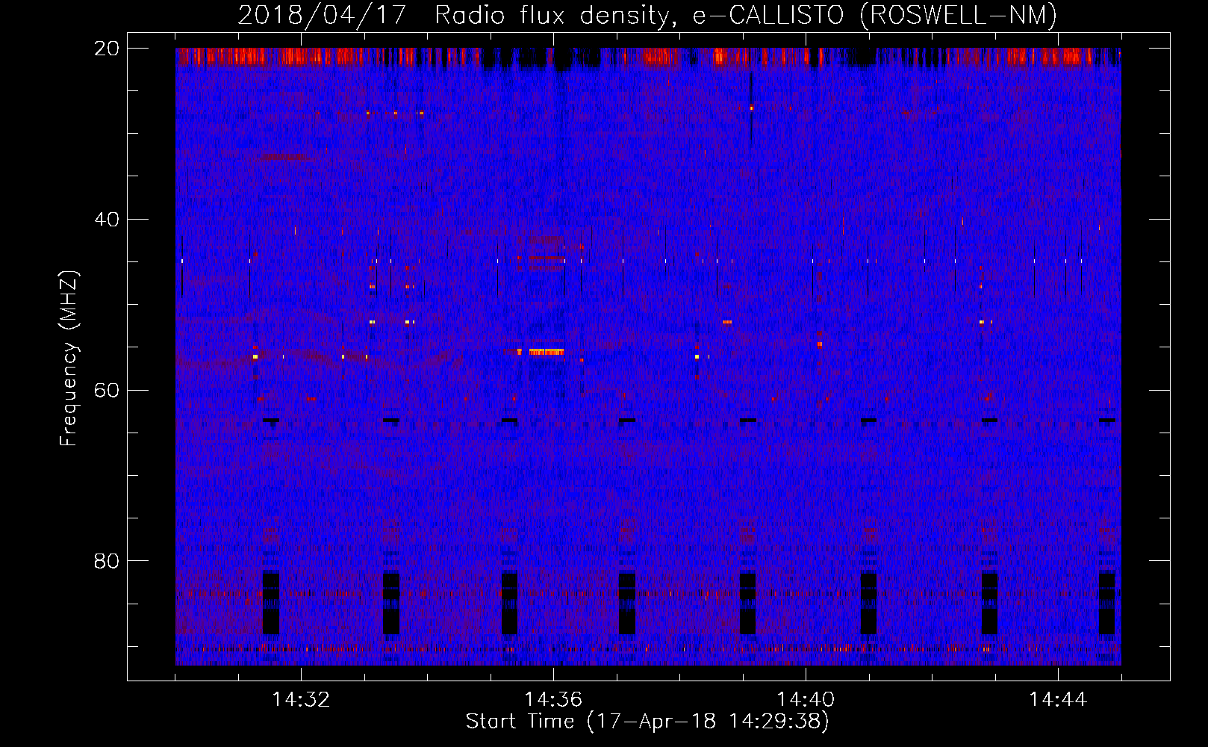Screen dimensions: 1208x747
Task: Click the 20 MHz frequency tick label
Action: (107, 49)
